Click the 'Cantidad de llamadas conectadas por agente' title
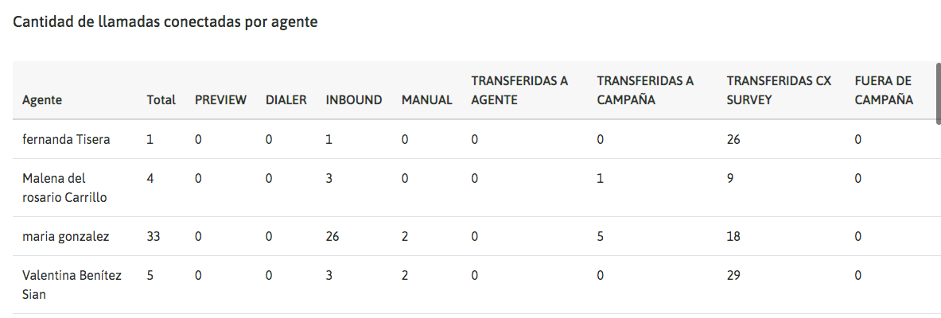This screenshot has width=941, height=318. pos(165,22)
